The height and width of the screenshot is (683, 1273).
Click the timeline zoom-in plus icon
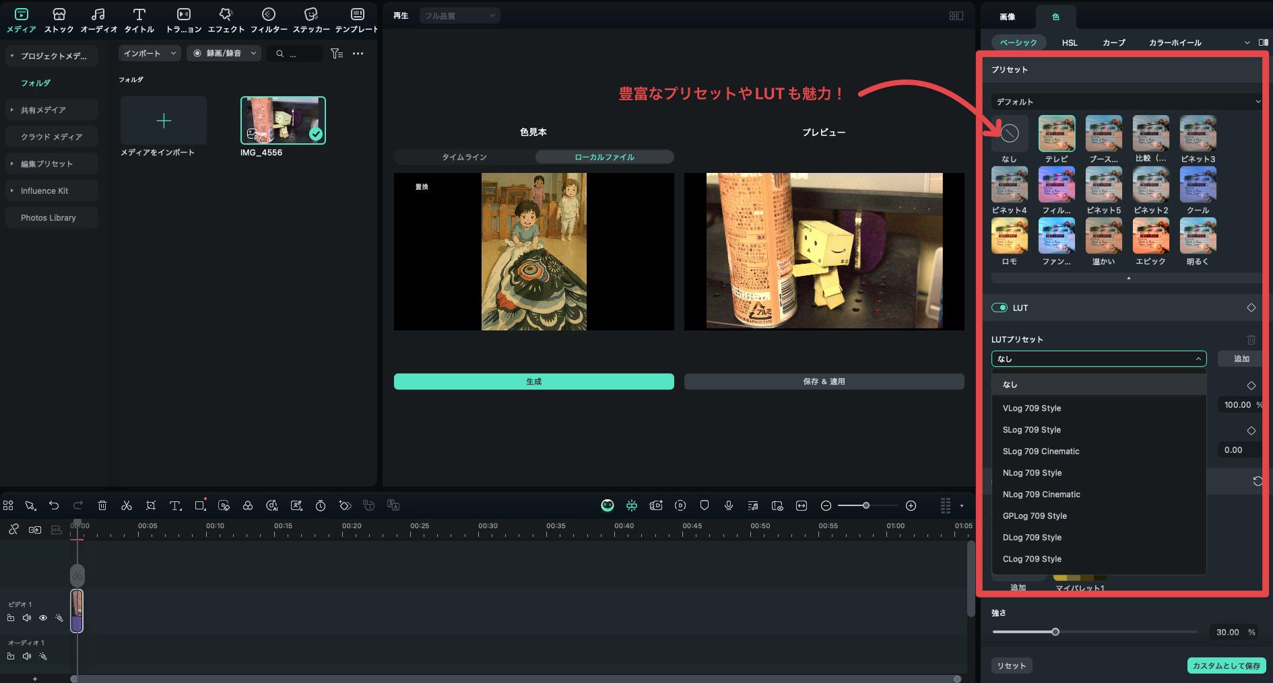pyautogui.click(x=911, y=505)
